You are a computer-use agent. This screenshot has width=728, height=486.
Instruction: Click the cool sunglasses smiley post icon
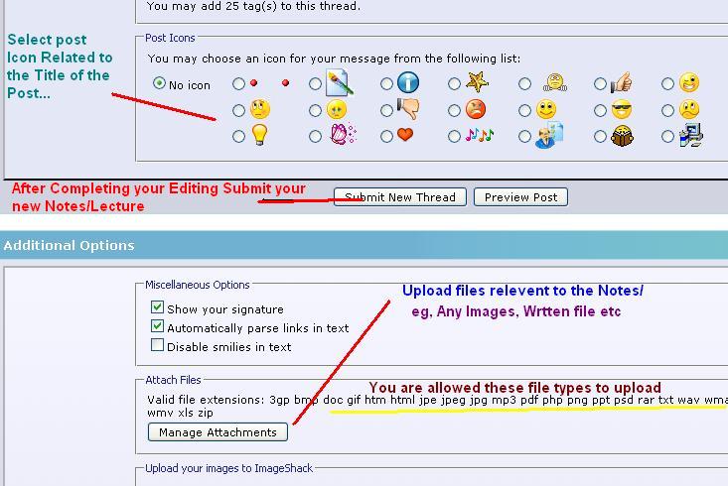621,109
